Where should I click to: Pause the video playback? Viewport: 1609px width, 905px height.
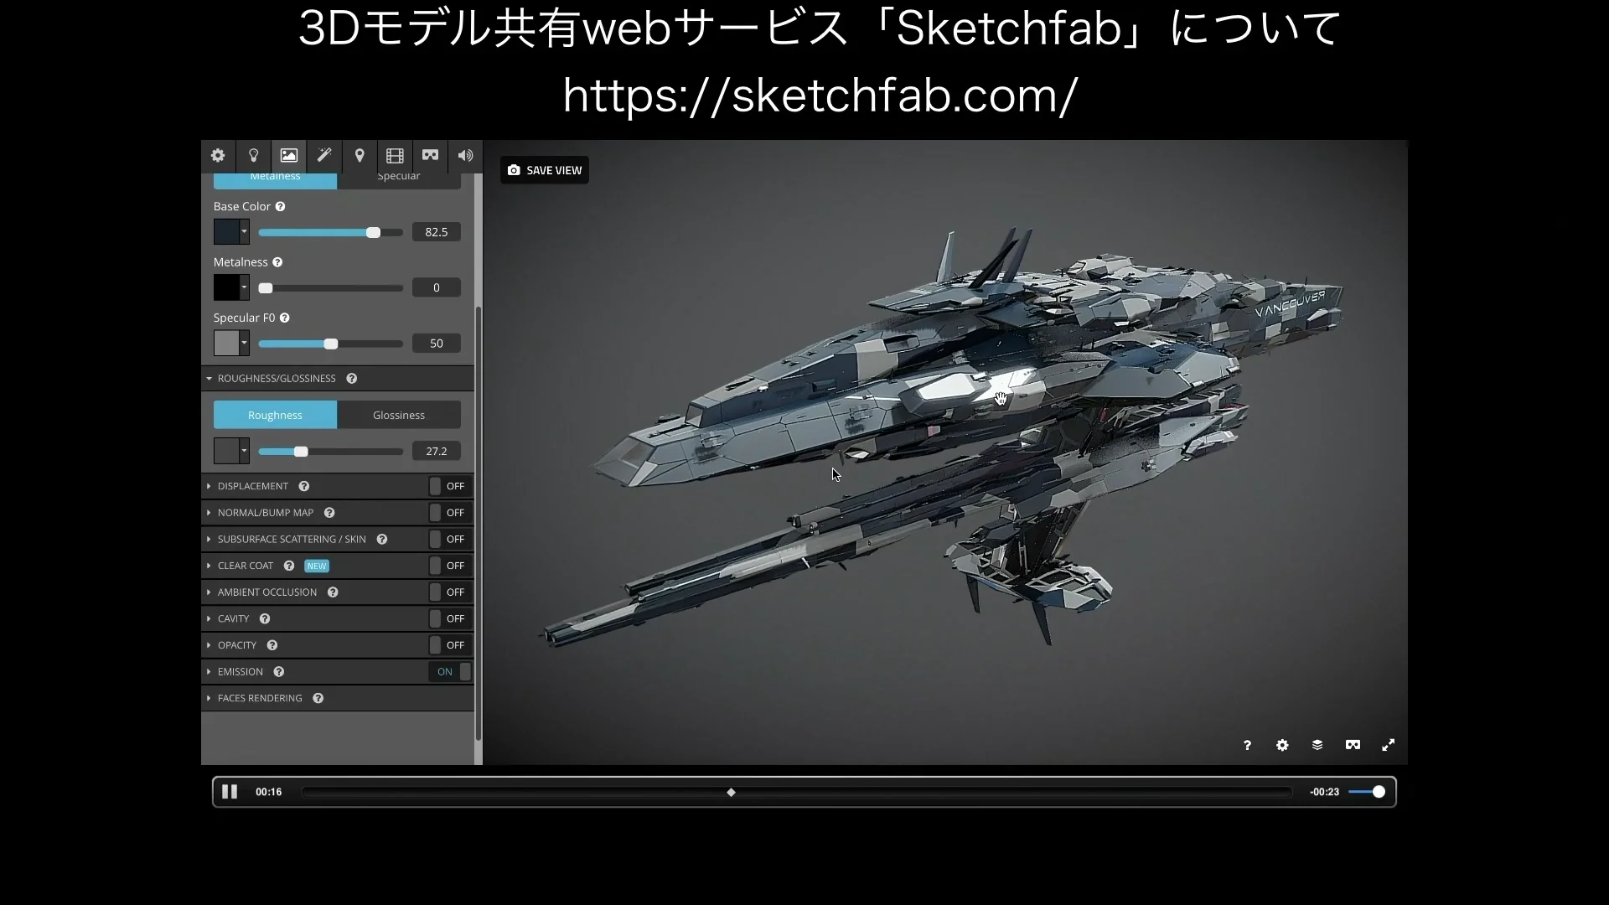tap(230, 792)
